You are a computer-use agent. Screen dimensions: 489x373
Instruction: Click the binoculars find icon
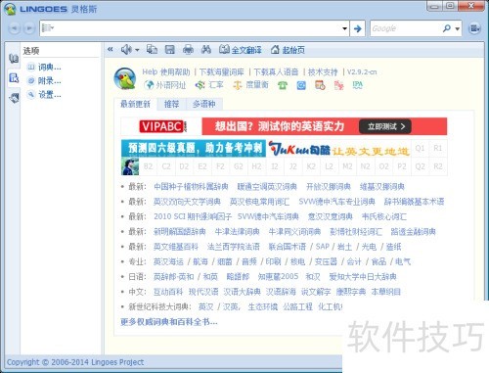point(206,50)
